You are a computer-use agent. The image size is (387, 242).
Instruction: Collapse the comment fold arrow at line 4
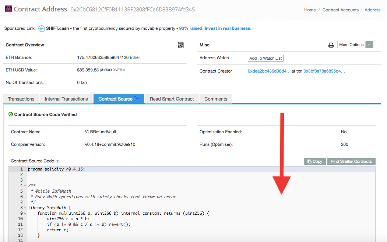[x=25, y=186]
